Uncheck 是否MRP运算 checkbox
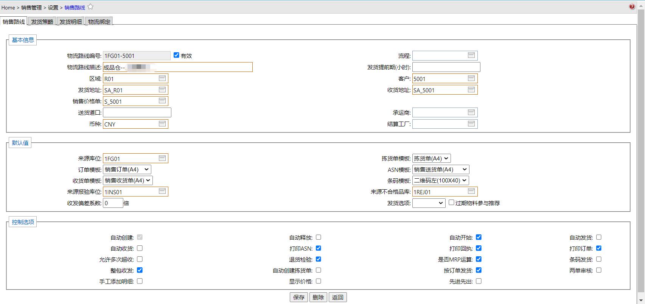The image size is (645, 304). tap(479, 259)
